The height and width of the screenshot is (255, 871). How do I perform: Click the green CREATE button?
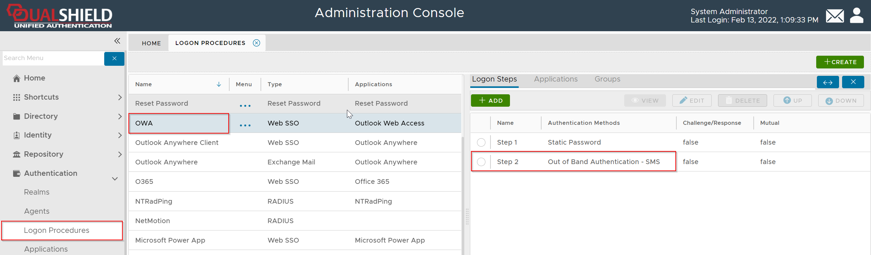(x=839, y=62)
